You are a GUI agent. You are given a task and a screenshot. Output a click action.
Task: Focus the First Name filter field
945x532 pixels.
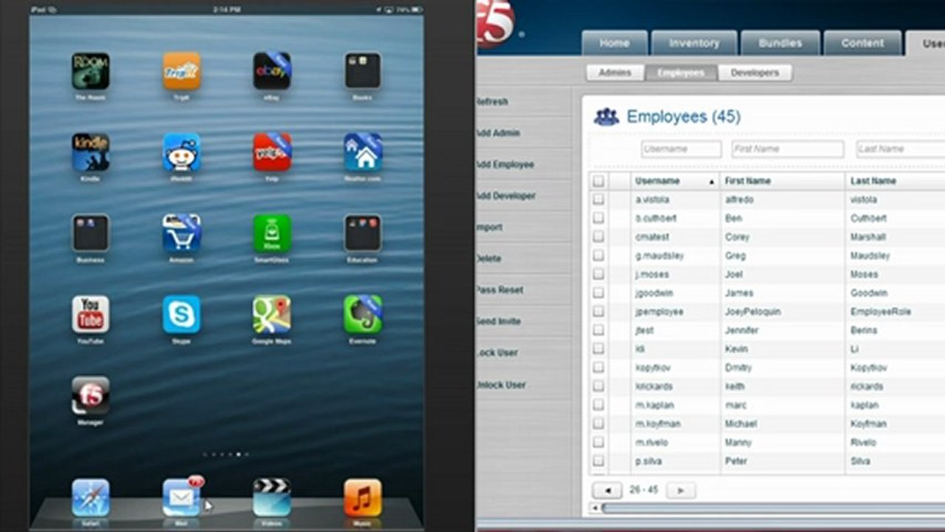pos(788,149)
